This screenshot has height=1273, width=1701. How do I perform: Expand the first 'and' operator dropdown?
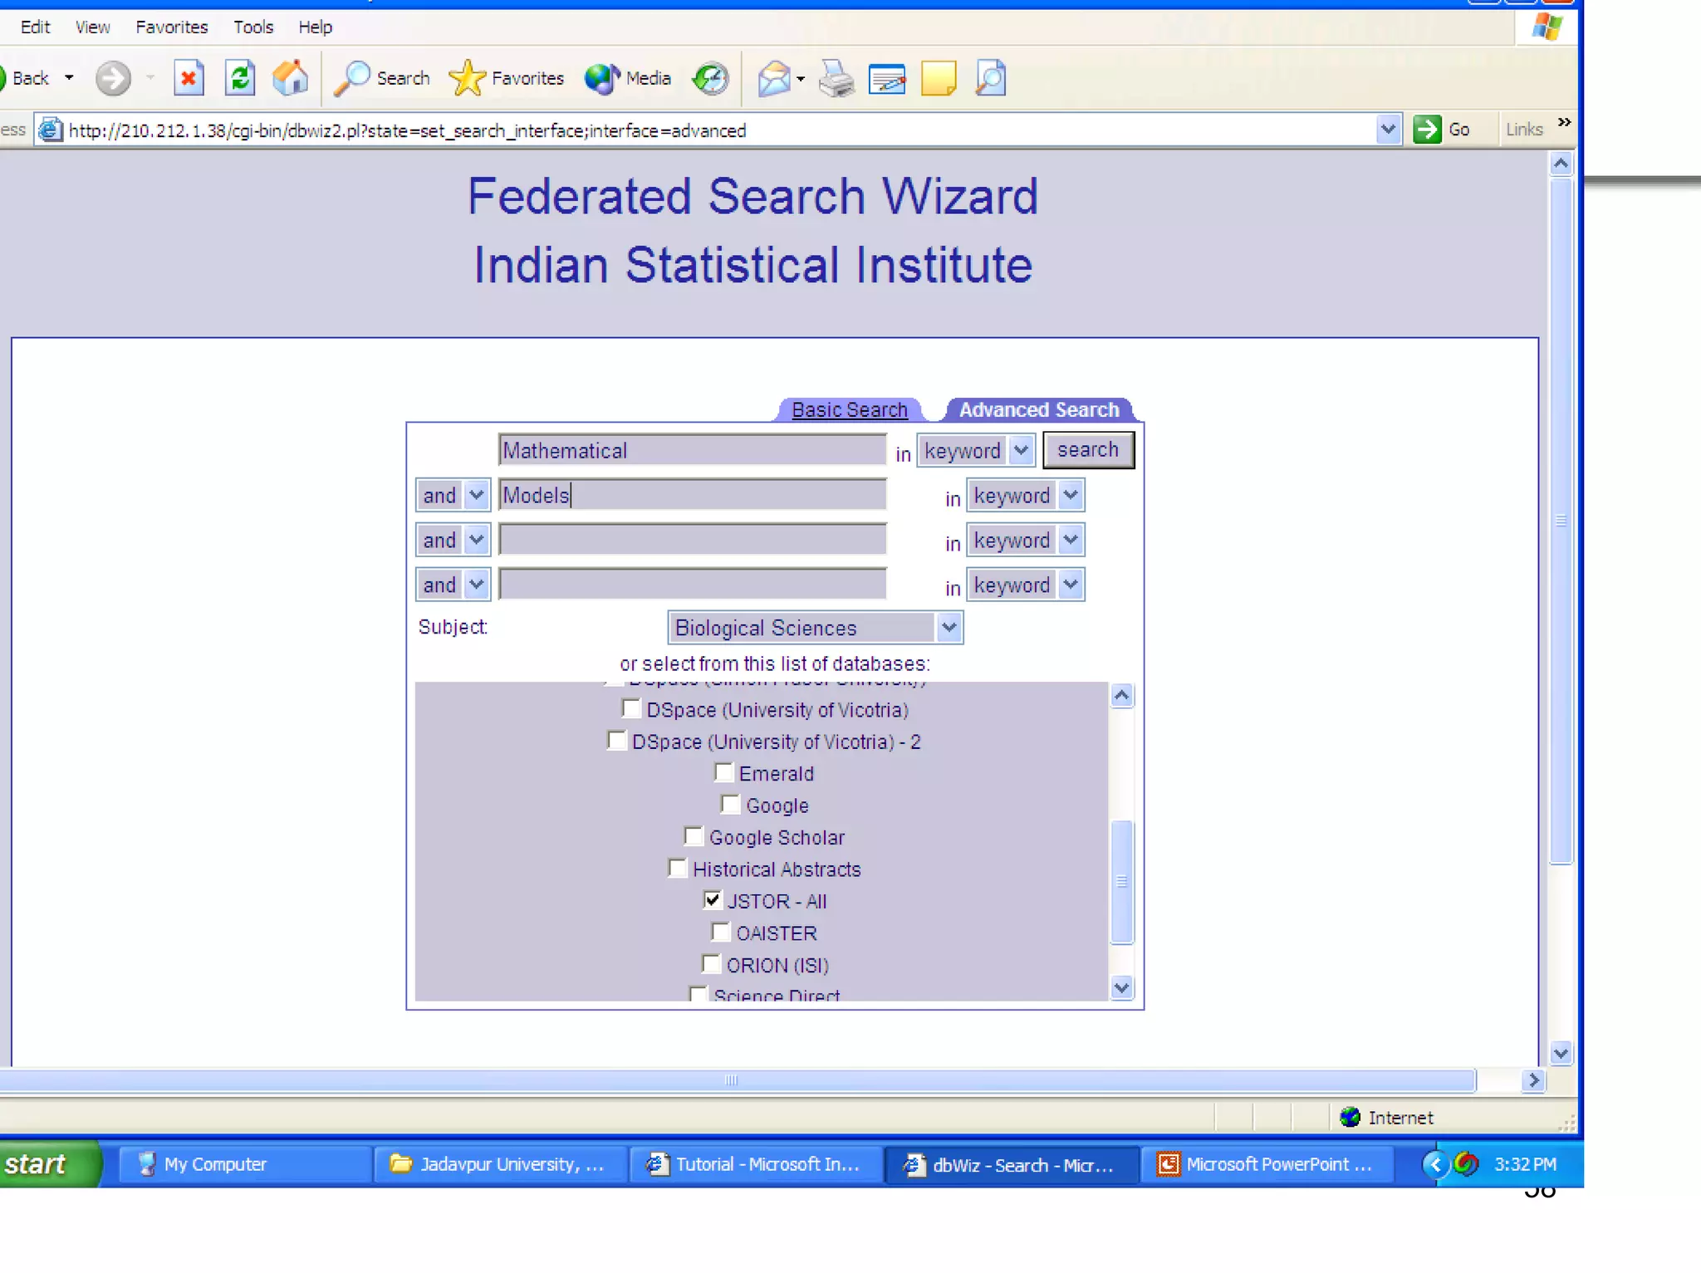click(x=476, y=496)
